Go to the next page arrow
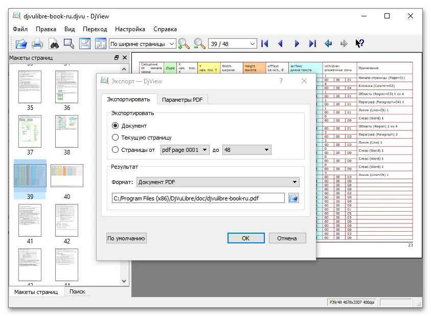431x316 pixels. 297,43
